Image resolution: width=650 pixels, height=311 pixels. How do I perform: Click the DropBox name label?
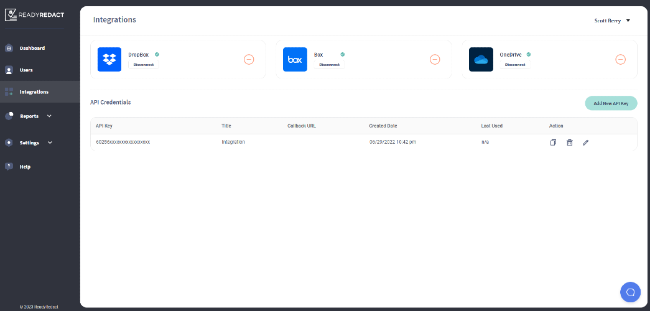(x=139, y=54)
